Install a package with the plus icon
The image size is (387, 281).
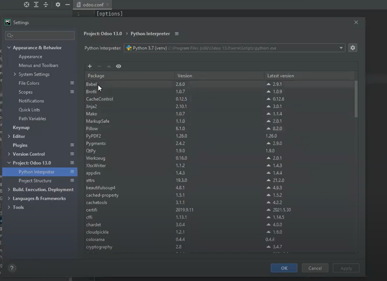[x=89, y=66]
